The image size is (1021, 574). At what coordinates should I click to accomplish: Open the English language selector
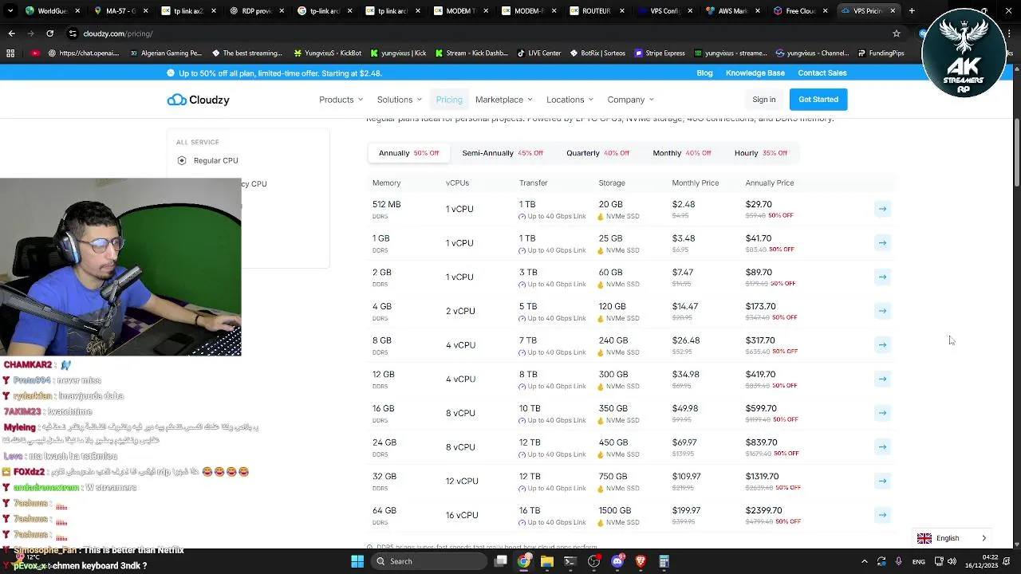pos(952,538)
